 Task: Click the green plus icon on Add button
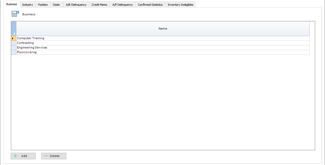tap(15, 156)
